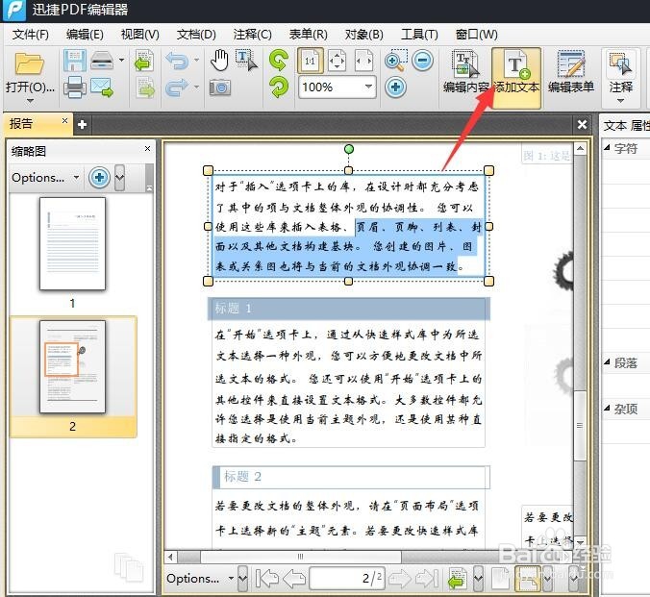Set zoom to actual size 1:1
Screen dimensions: 650x597
coord(310,61)
